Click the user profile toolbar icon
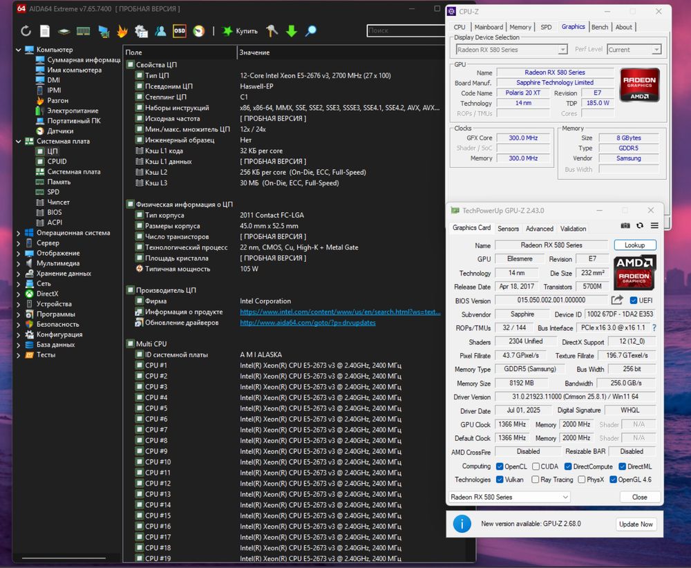691x568 pixels. point(160,31)
